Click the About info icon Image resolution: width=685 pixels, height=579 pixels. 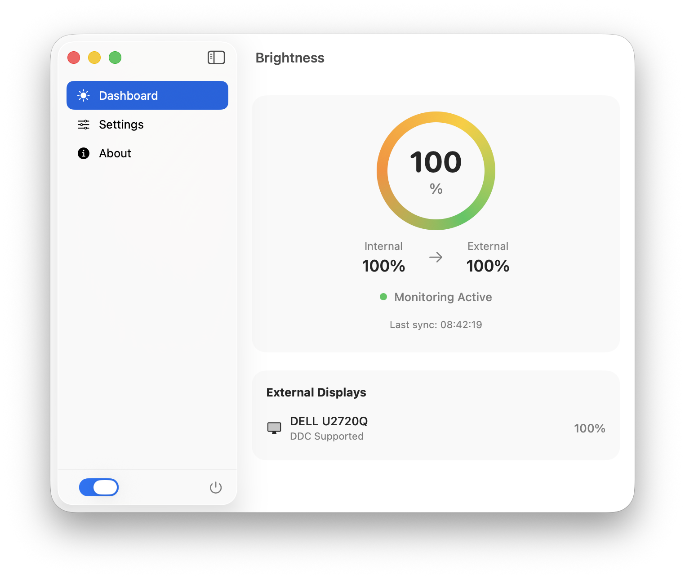pos(83,153)
